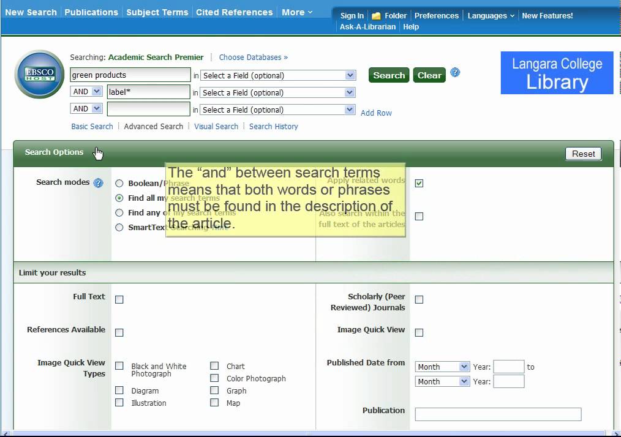
Task: Expand the More menu
Action: (297, 12)
